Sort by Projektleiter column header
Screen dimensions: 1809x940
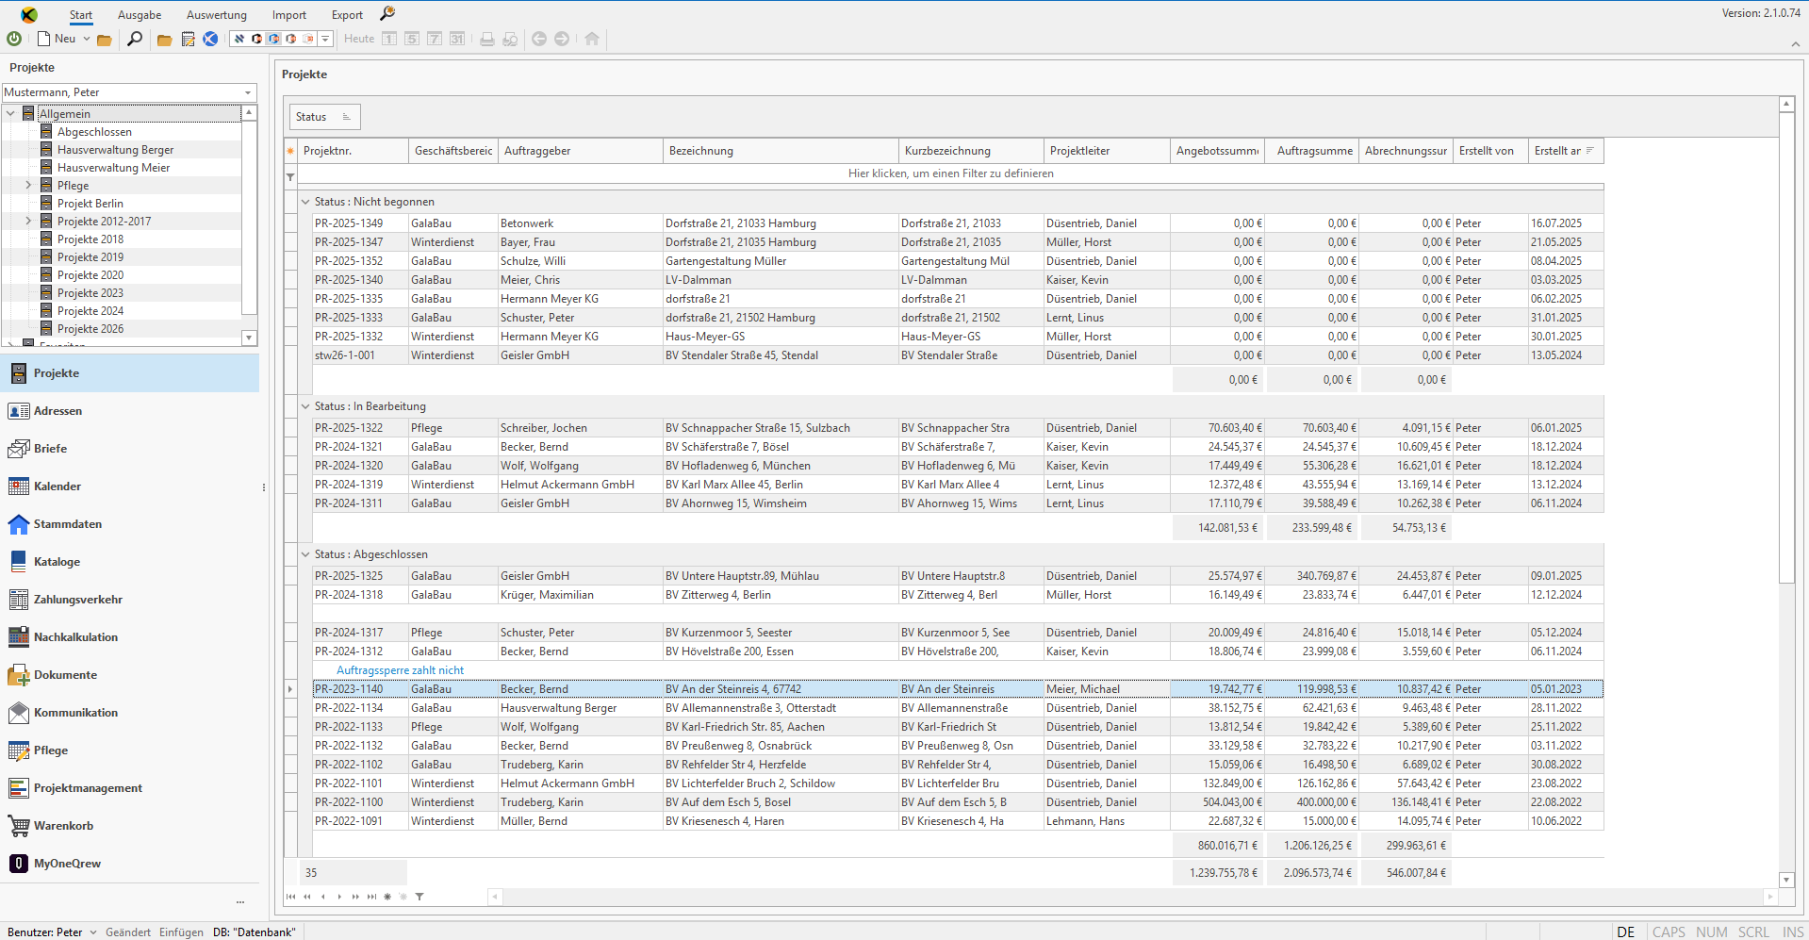[x=1107, y=151]
